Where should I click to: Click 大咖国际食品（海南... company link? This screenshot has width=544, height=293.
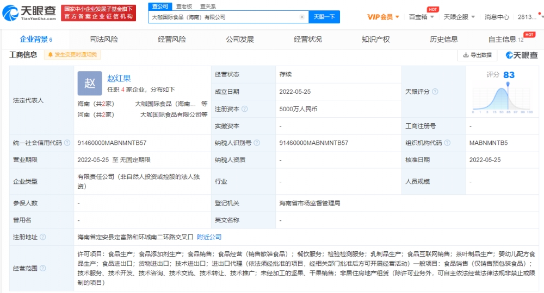tap(165, 104)
